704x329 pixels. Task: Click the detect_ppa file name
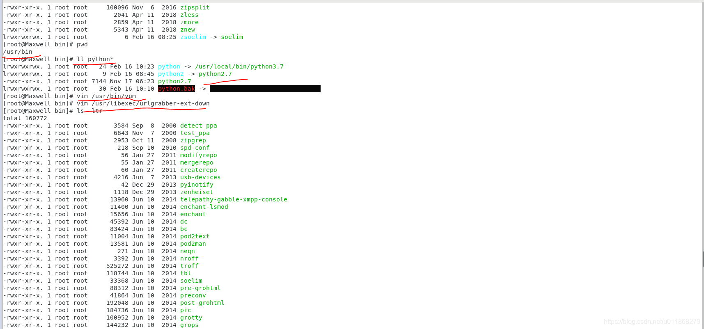coord(199,126)
